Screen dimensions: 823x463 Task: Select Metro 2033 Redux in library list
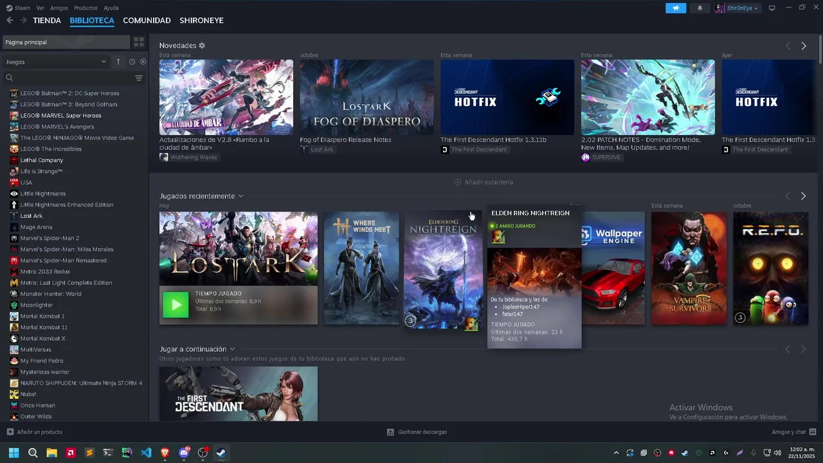point(44,271)
